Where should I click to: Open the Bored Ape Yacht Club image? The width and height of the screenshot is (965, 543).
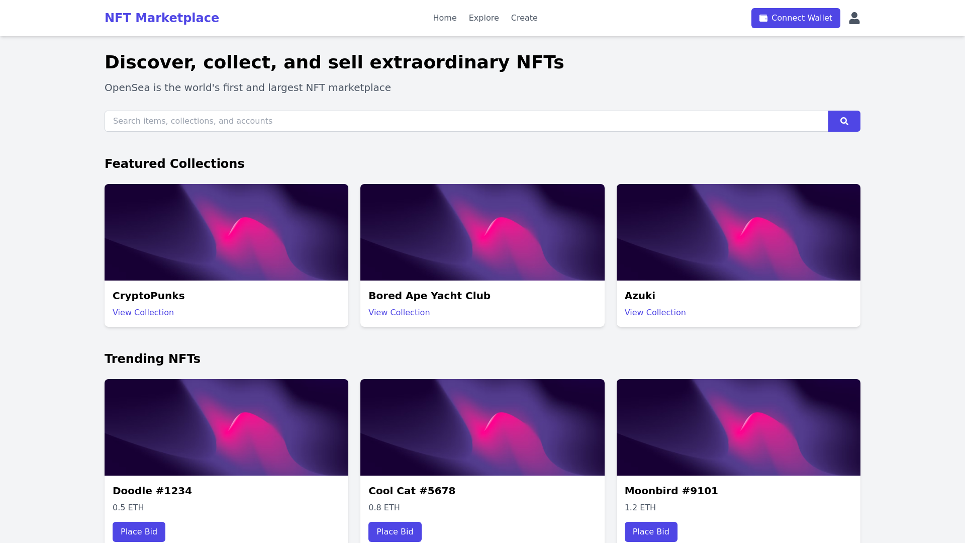pos(482,232)
